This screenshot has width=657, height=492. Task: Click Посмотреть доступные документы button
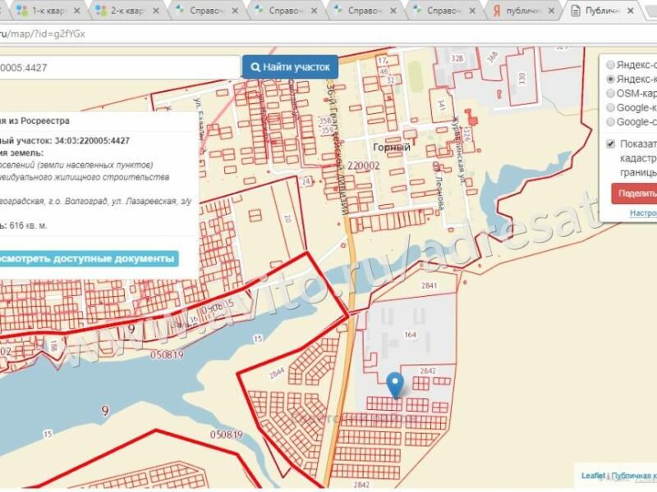click(x=85, y=258)
